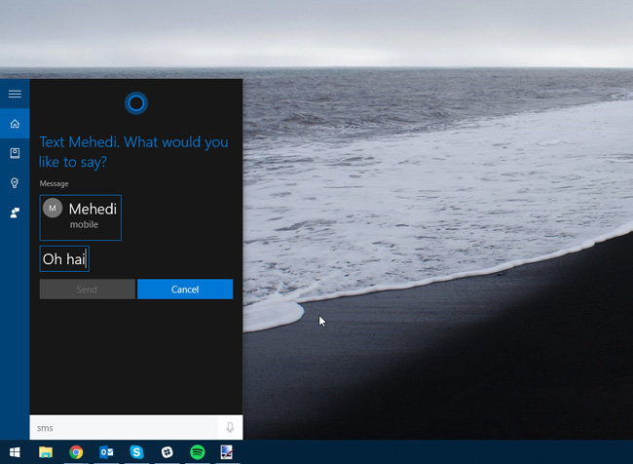Open Slack from the taskbar

click(168, 452)
